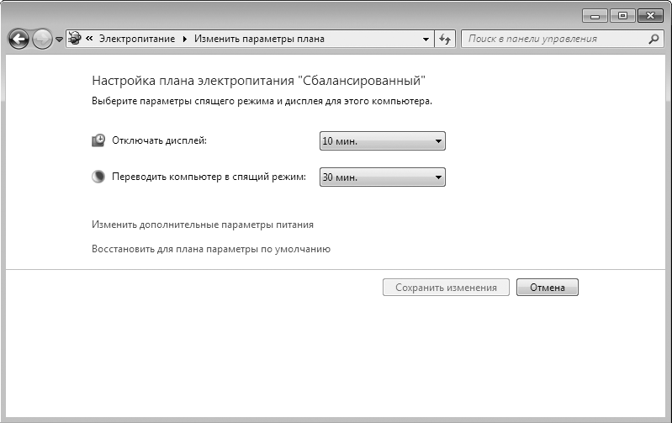Click the heading Настройка плана электропитания

point(258,81)
